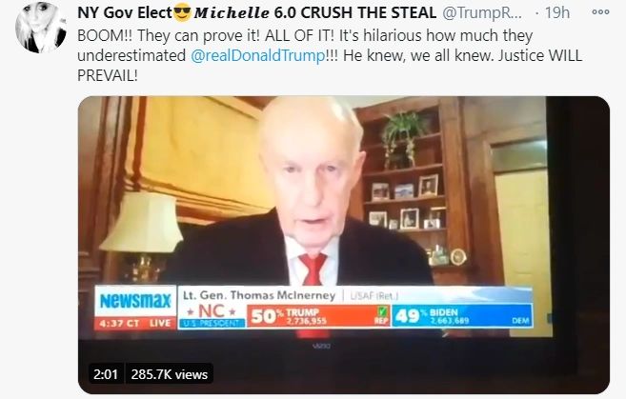The height and width of the screenshot is (399, 626).
Task: Open the 19h tweet timestamp
Action: [556, 12]
